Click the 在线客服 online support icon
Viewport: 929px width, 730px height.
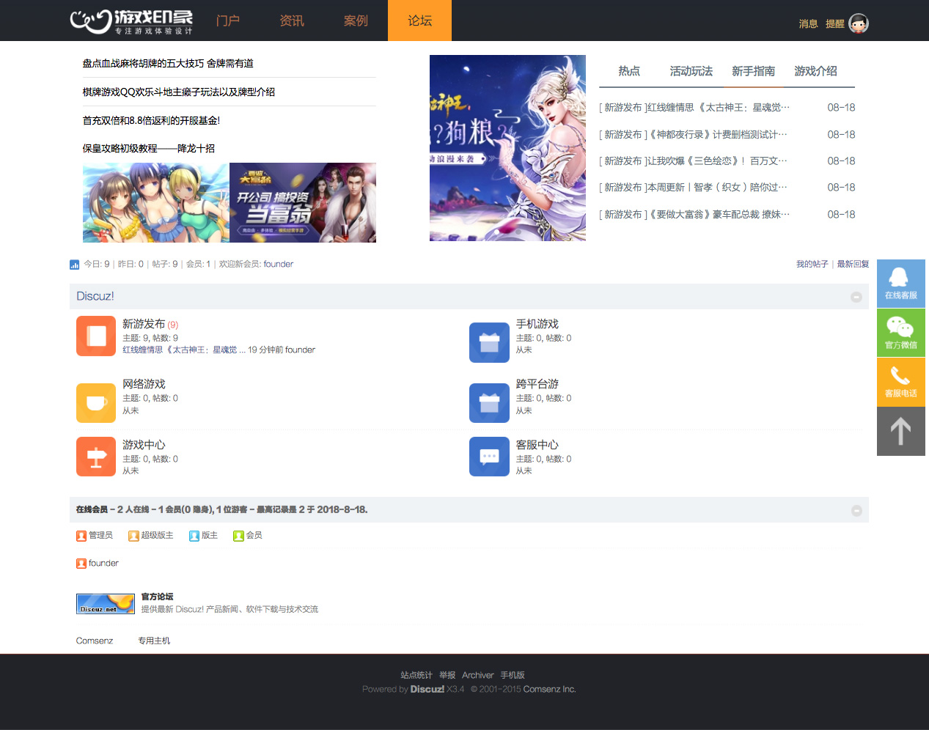pos(900,283)
